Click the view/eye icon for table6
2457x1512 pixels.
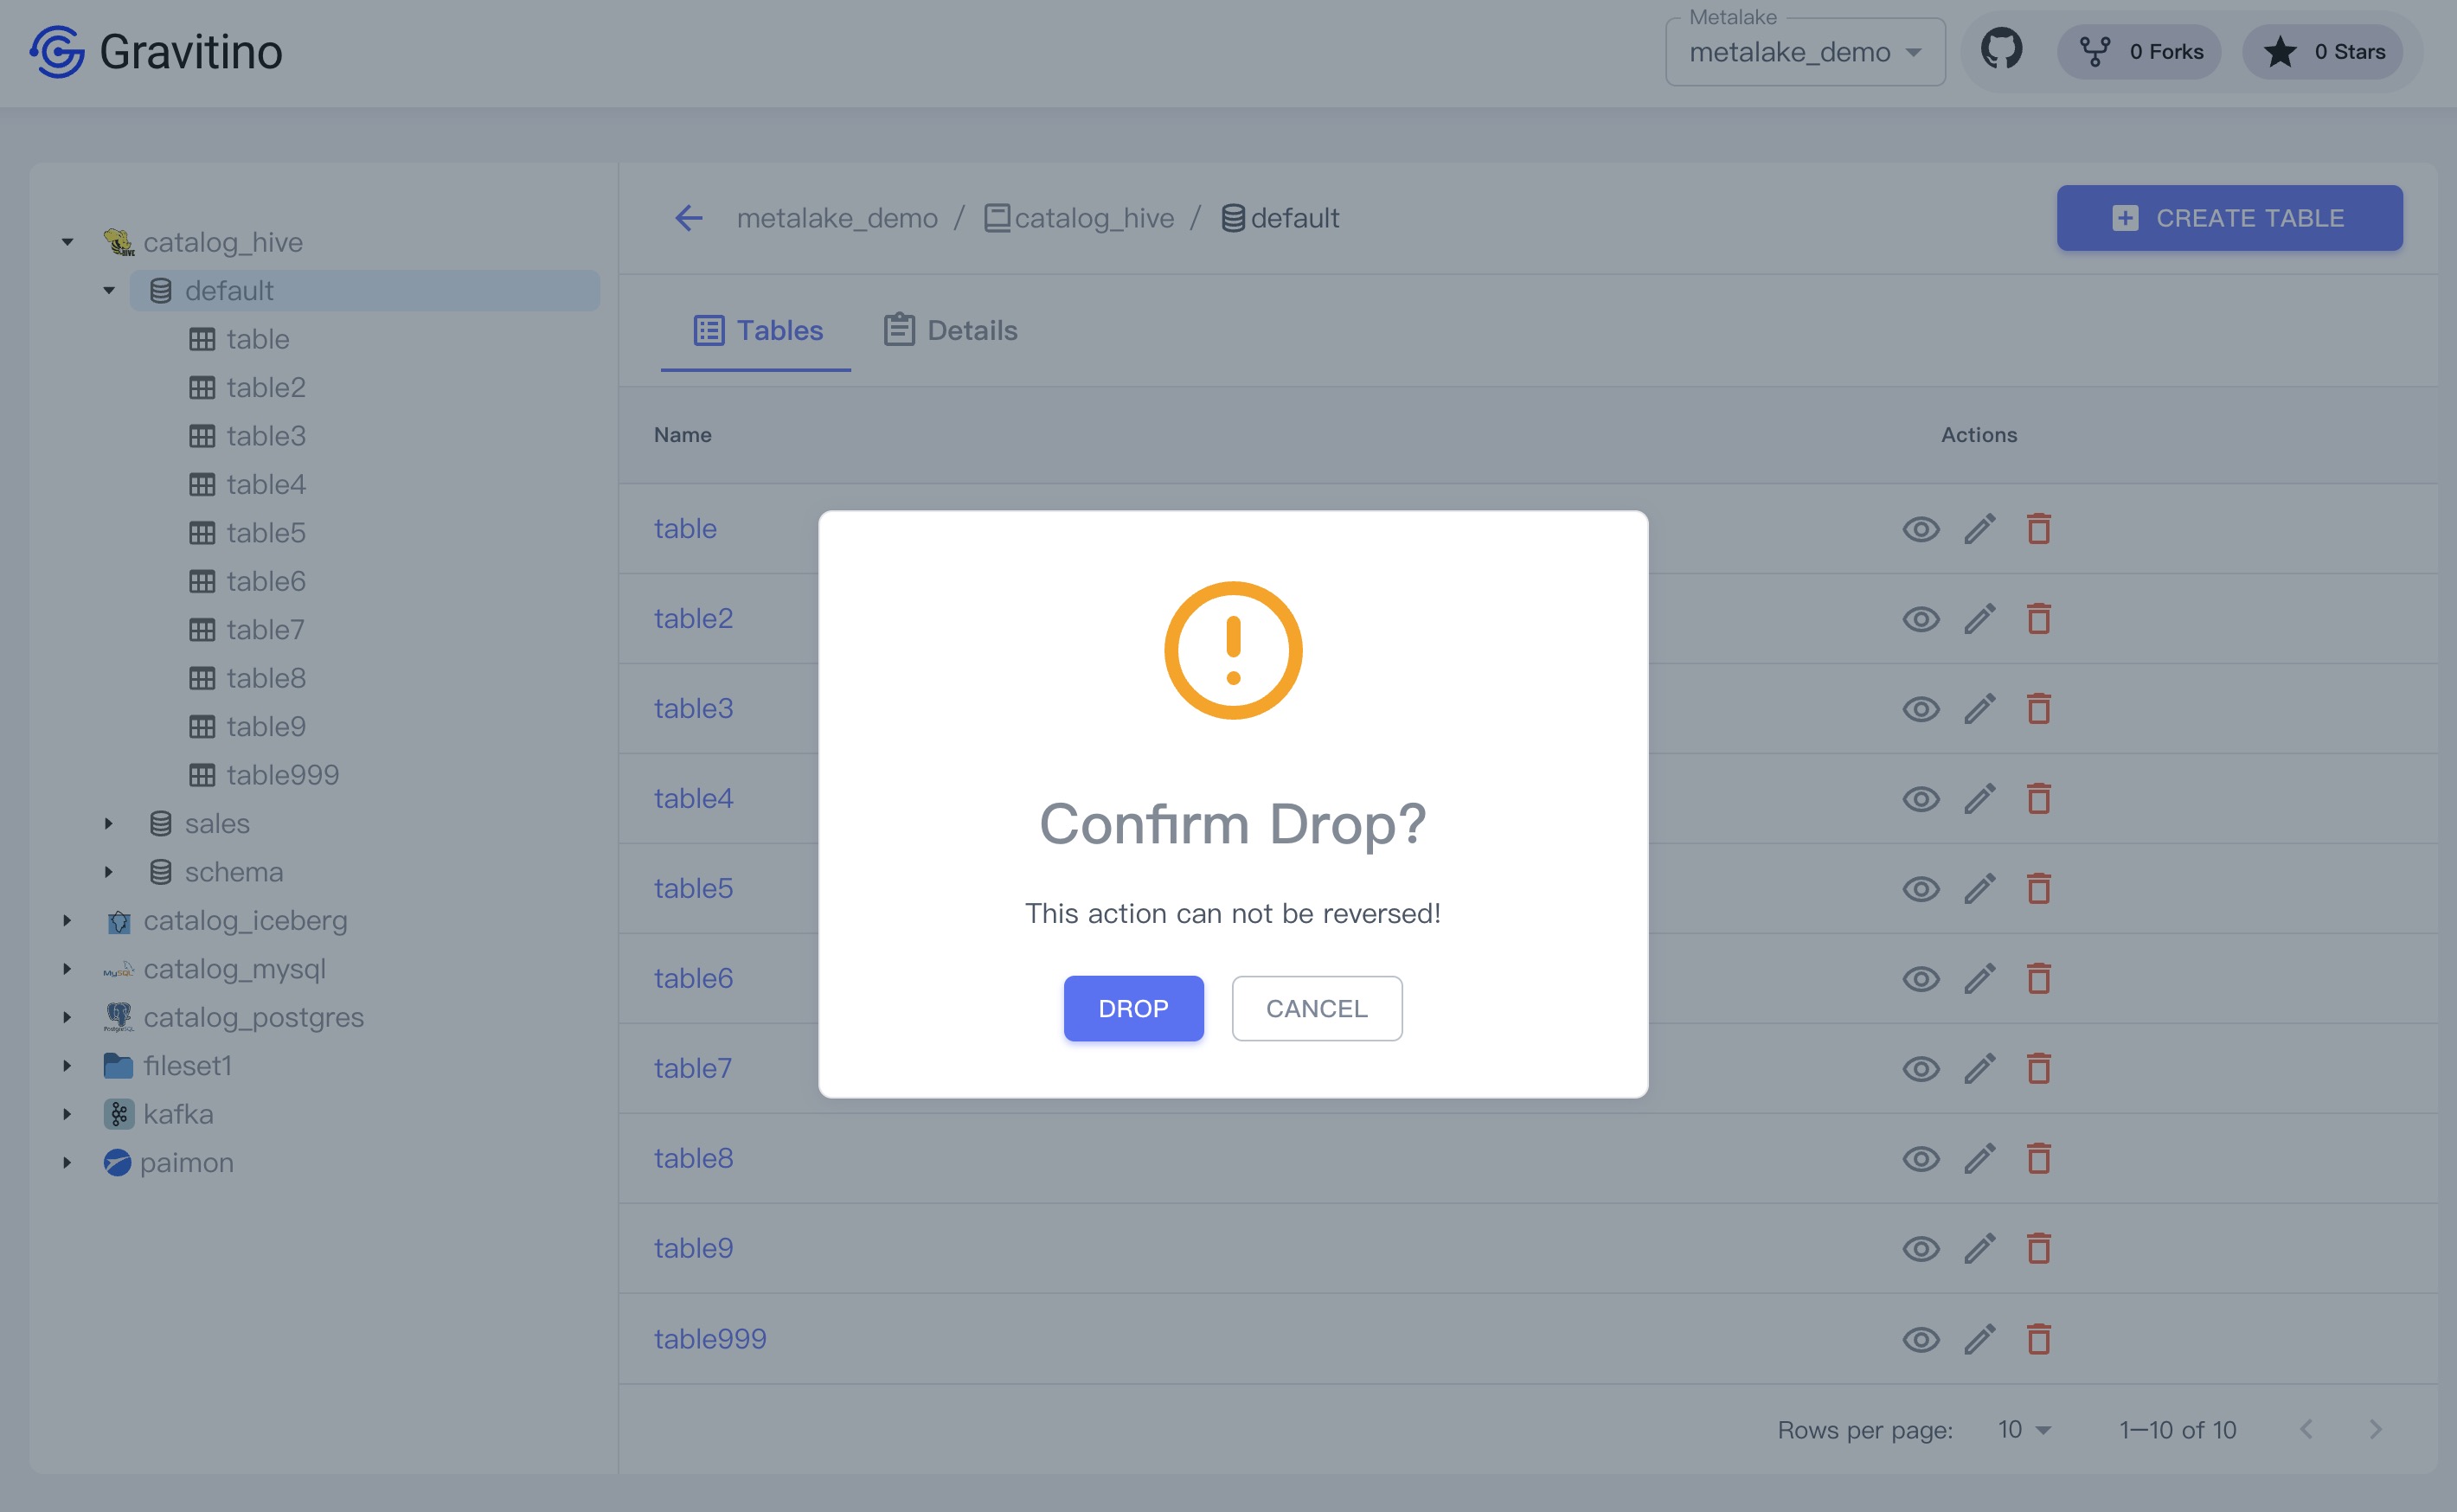(x=1921, y=979)
